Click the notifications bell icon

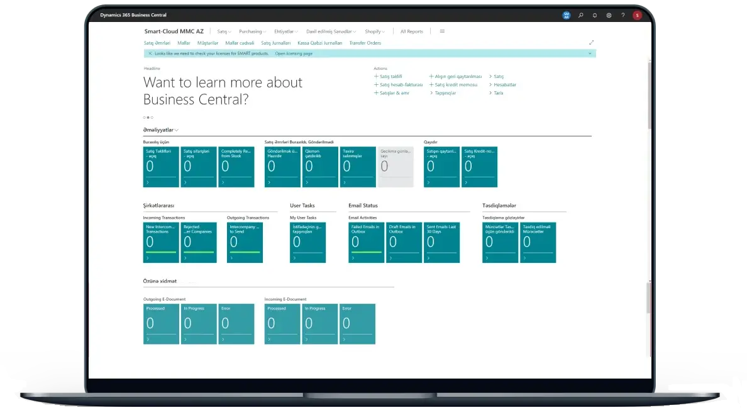(595, 15)
